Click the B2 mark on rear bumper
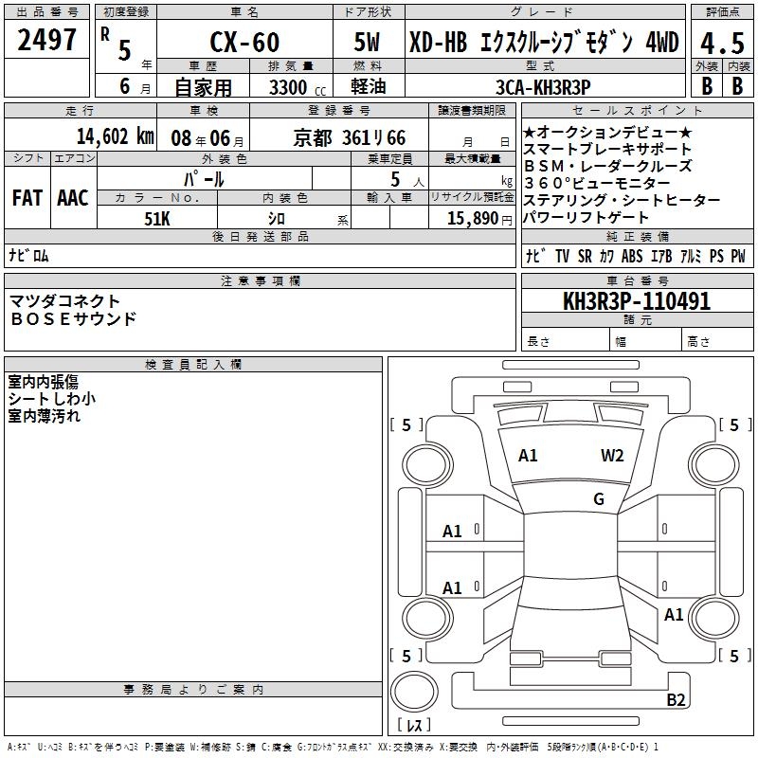 point(676,699)
